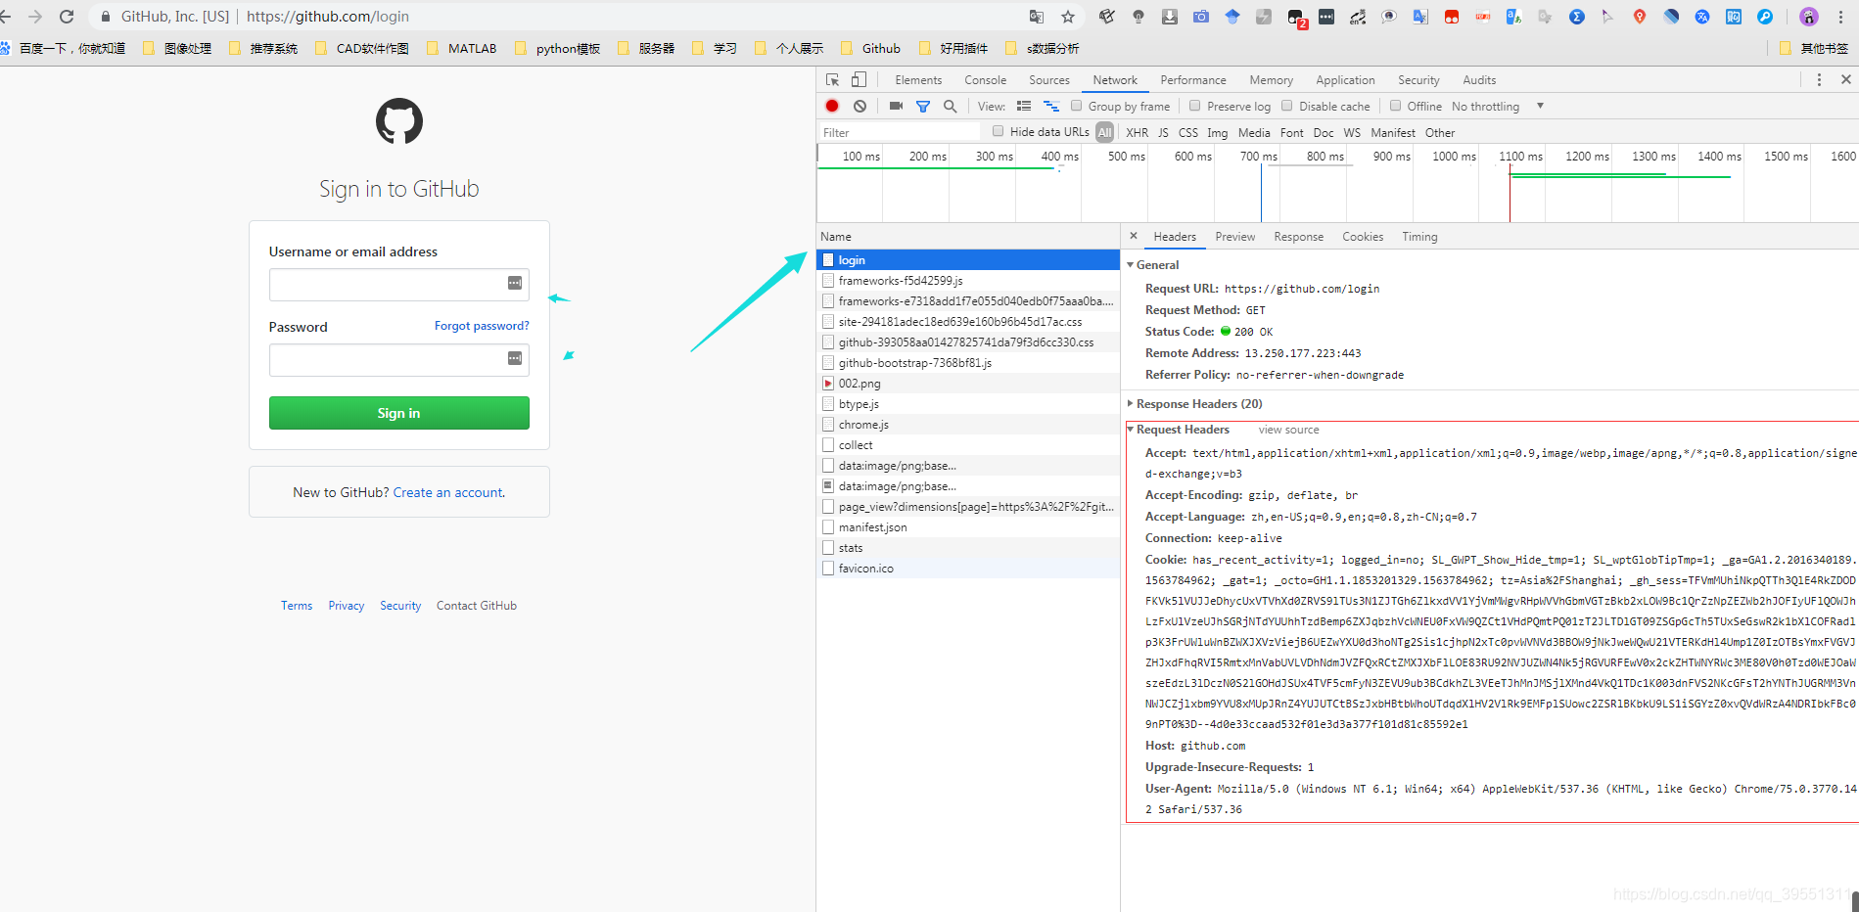This screenshot has width=1859, height=912.
Task: Click the Password input field
Action: coord(399,360)
